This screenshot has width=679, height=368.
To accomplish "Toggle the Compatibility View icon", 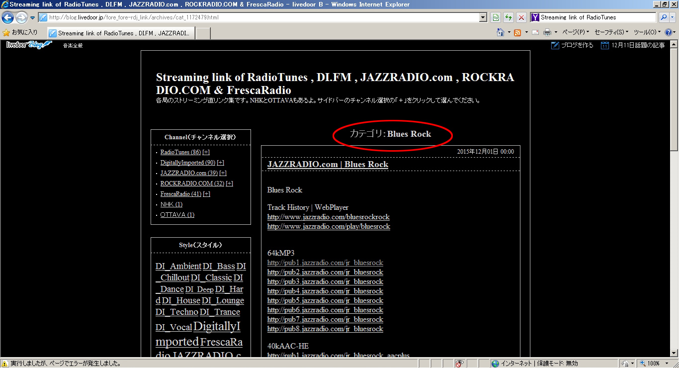I will [496, 17].
